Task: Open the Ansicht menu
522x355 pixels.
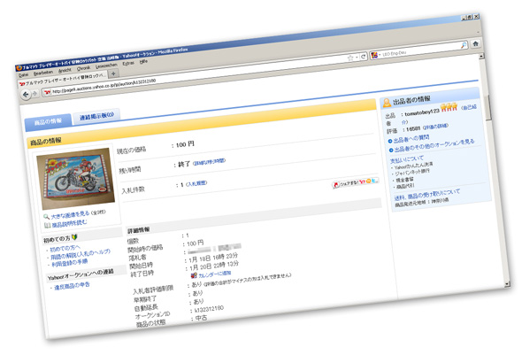Action: click(x=65, y=70)
